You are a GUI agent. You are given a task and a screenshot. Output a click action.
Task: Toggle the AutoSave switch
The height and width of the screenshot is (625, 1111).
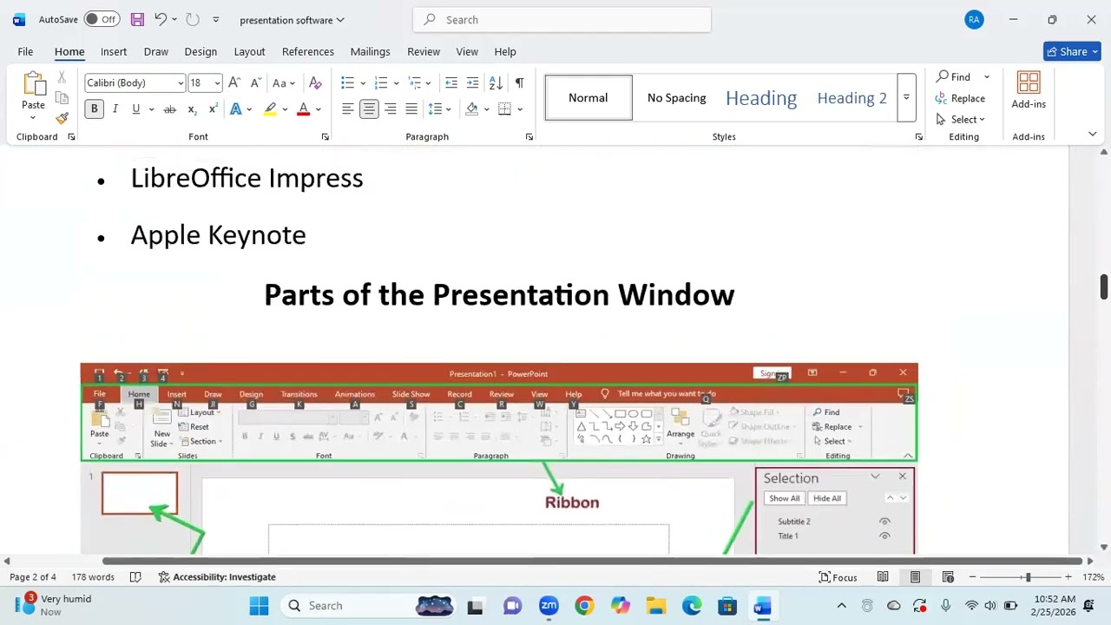click(x=102, y=19)
